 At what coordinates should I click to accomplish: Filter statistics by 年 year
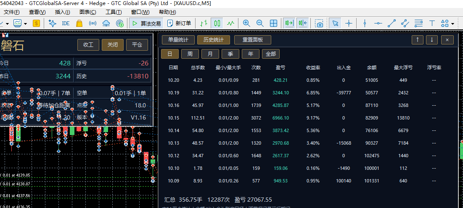pyautogui.click(x=251, y=54)
